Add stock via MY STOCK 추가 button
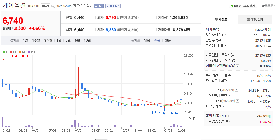Image resolution: width=276 pixels, height=140 pixels. [243, 6]
